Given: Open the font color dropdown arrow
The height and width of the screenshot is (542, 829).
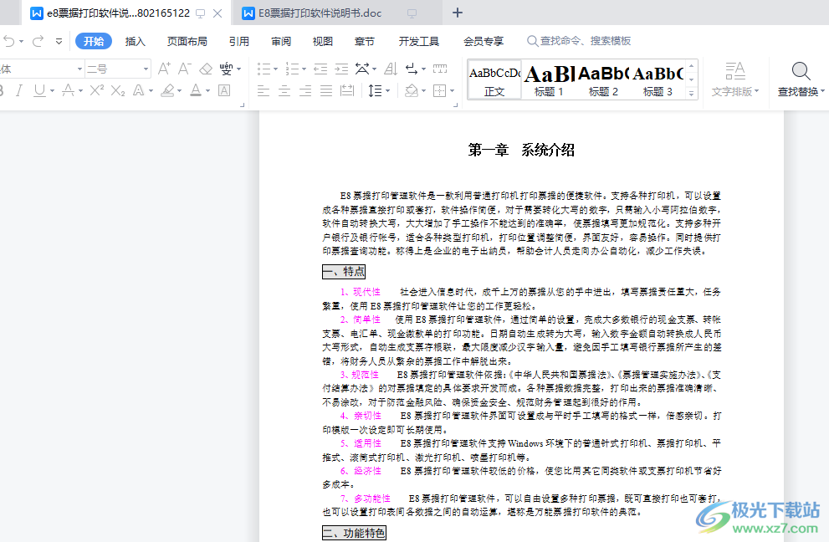Looking at the screenshot, I should tap(207, 91).
